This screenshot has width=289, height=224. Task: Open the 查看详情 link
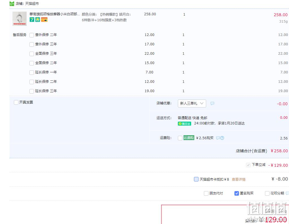click(238, 179)
